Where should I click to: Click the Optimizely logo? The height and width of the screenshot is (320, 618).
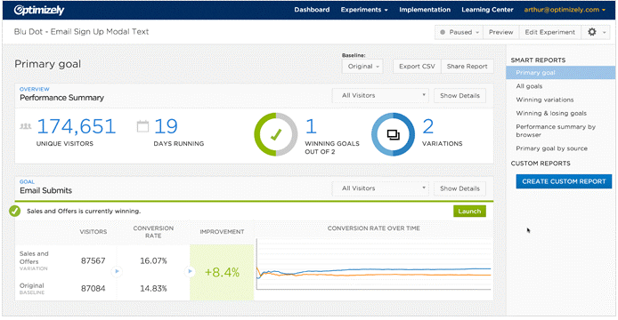(x=39, y=11)
